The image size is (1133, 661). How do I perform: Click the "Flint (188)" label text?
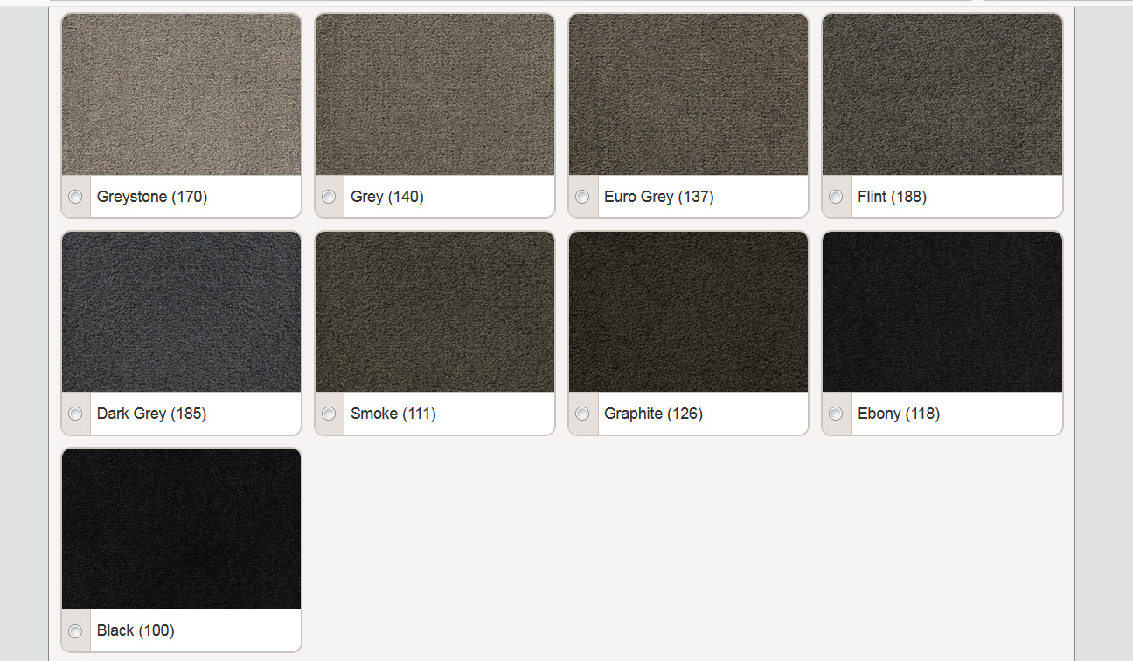click(x=893, y=197)
